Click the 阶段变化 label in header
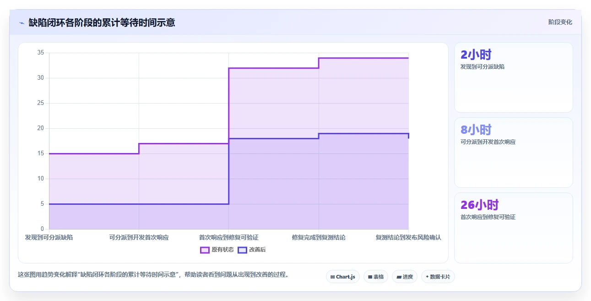Viewport: 591px width, 301px height. click(x=560, y=22)
